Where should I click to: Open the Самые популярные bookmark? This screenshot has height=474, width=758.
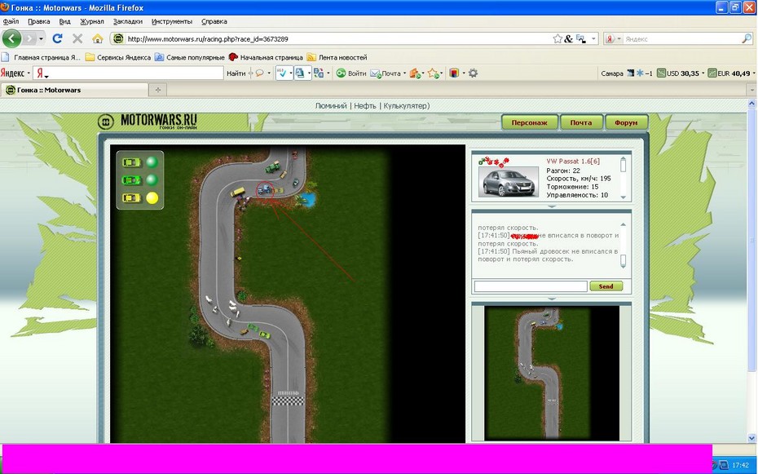click(189, 58)
